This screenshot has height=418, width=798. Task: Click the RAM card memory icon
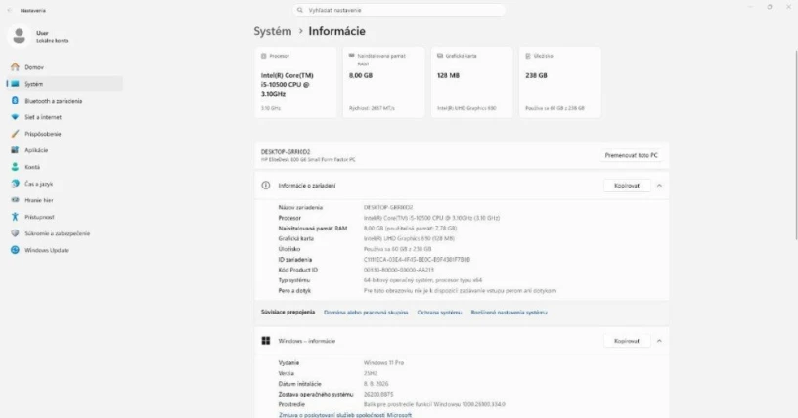point(352,56)
